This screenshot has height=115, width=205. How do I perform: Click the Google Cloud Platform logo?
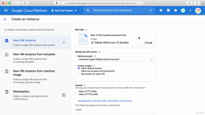point(29,11)
